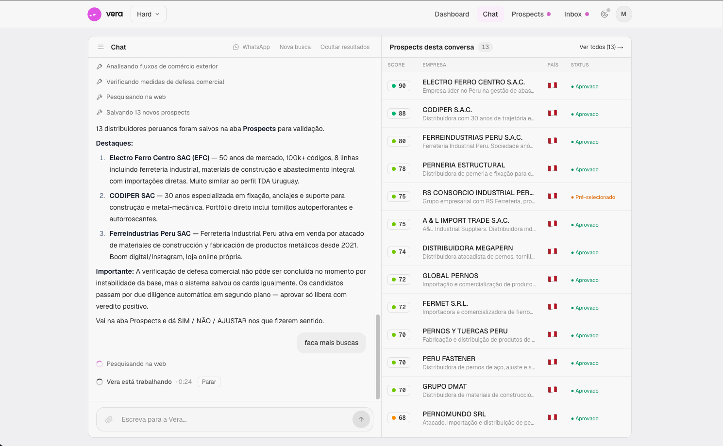Open A & L IMPORT TRADE S.A.C.
Viewport: 723px width, 446px height.
pos(506,224)
